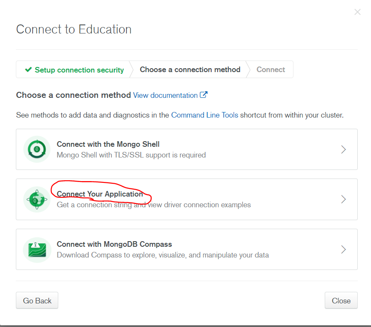Go to Setup connection security step
Screen dimensions: 371x327
coord(74,70)
